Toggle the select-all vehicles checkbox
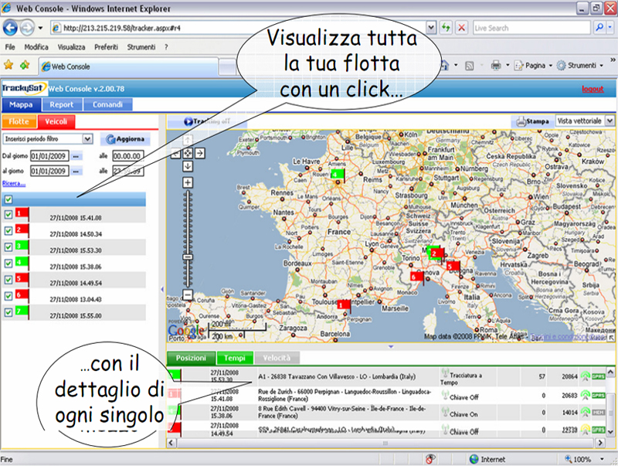The height and width of the screenshot is (466, 618). tap(8, 199)
